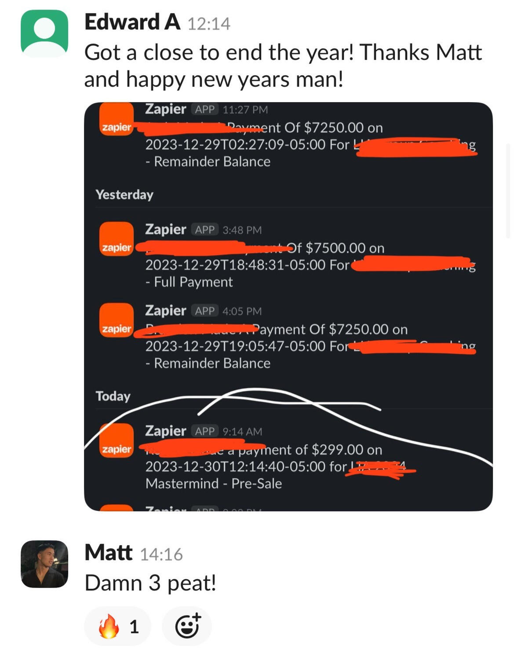Click the APP badge next to 9:14 AM
This screenshot has height=649, width=514.
click(x=205, y=431)
